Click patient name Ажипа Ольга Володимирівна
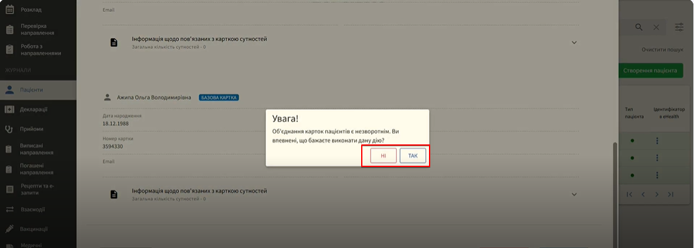Viewport: 694px width, 248px height. pyautogui.click(x=154, y=97)
